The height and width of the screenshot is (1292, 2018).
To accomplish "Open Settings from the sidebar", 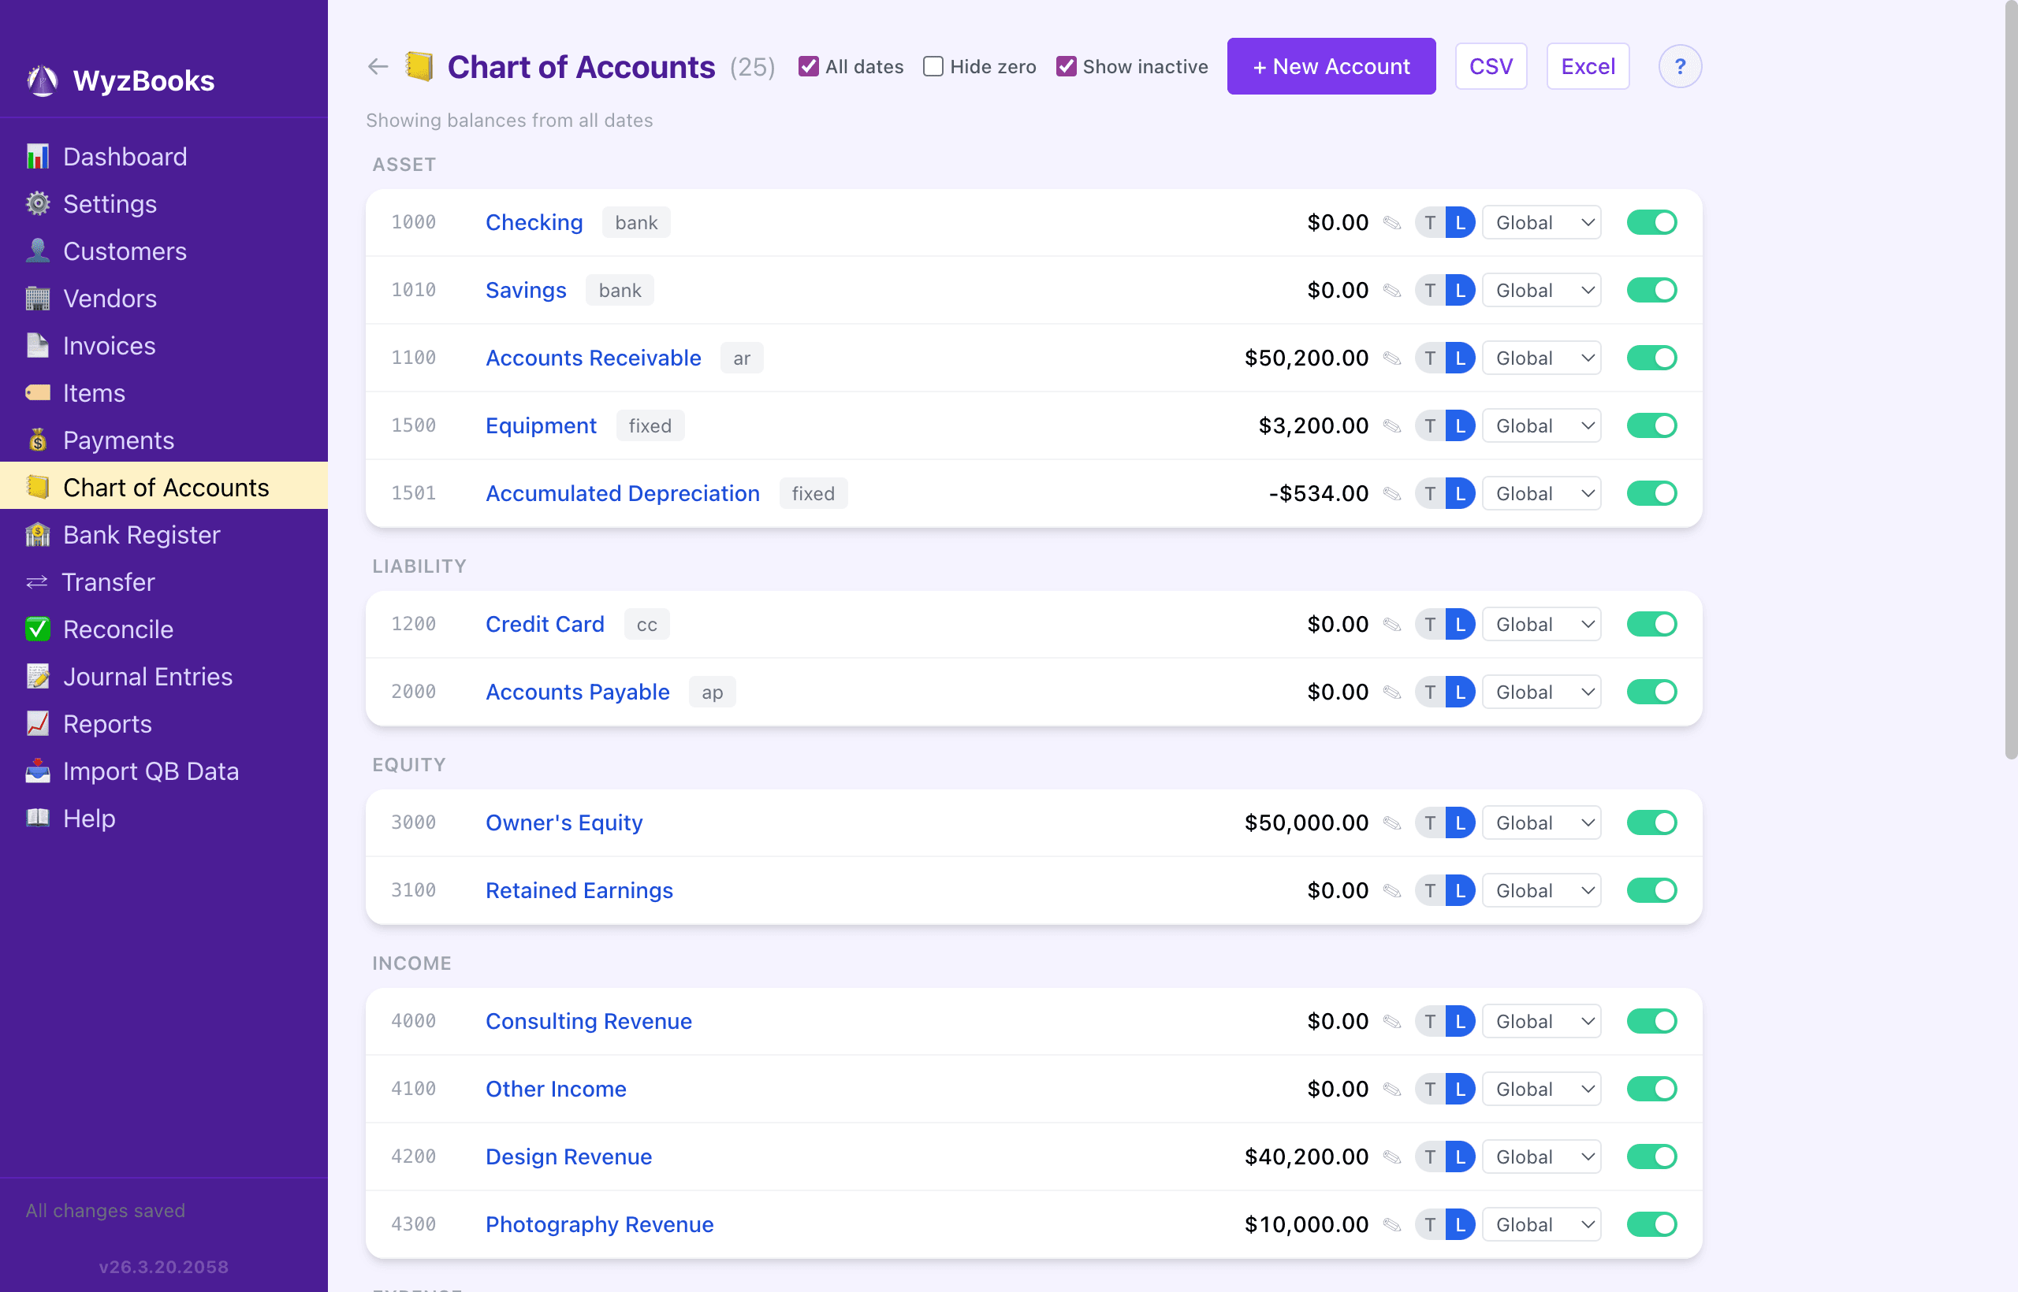I will click(x=110, y=204).
